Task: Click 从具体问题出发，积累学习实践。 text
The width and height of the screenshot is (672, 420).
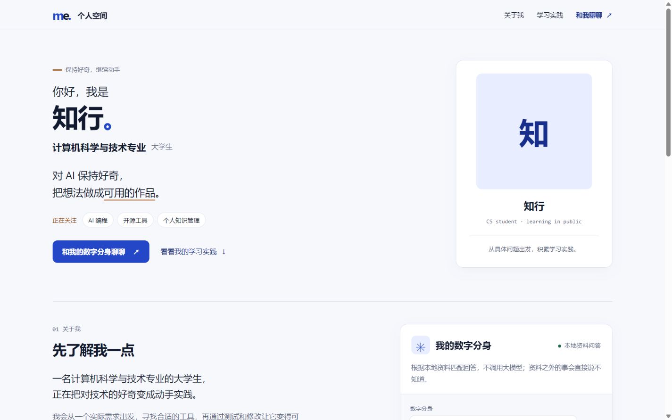Action: click(534, 249)
